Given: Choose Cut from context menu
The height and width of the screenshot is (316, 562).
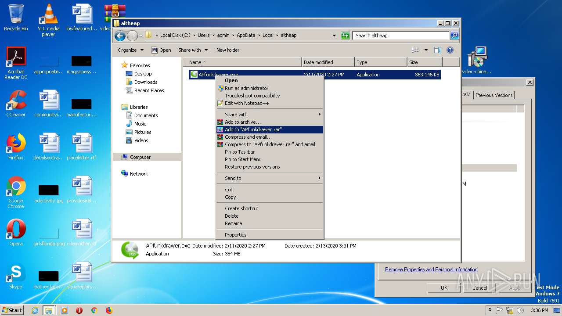Looking at the screenshot, I should coord(270,190).
